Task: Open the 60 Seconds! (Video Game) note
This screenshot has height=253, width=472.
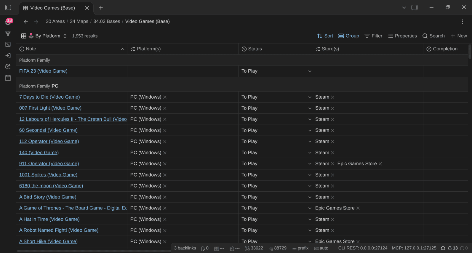Action: [x=48, y=130]
